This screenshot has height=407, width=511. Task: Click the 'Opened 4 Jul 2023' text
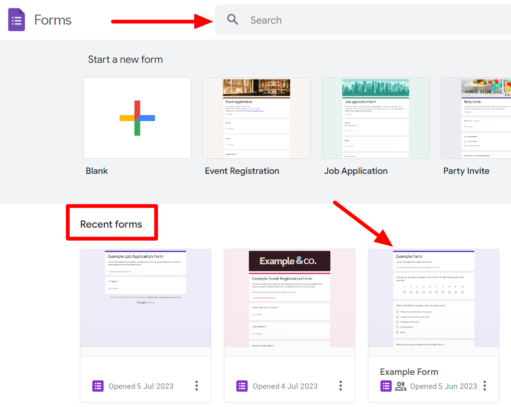285,386
